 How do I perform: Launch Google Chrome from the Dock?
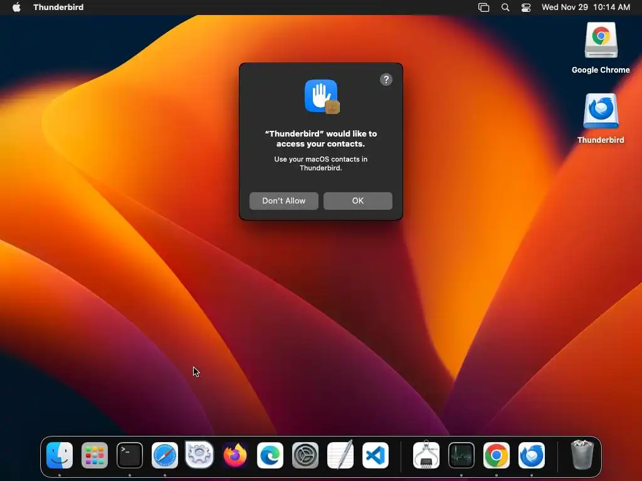497,455
